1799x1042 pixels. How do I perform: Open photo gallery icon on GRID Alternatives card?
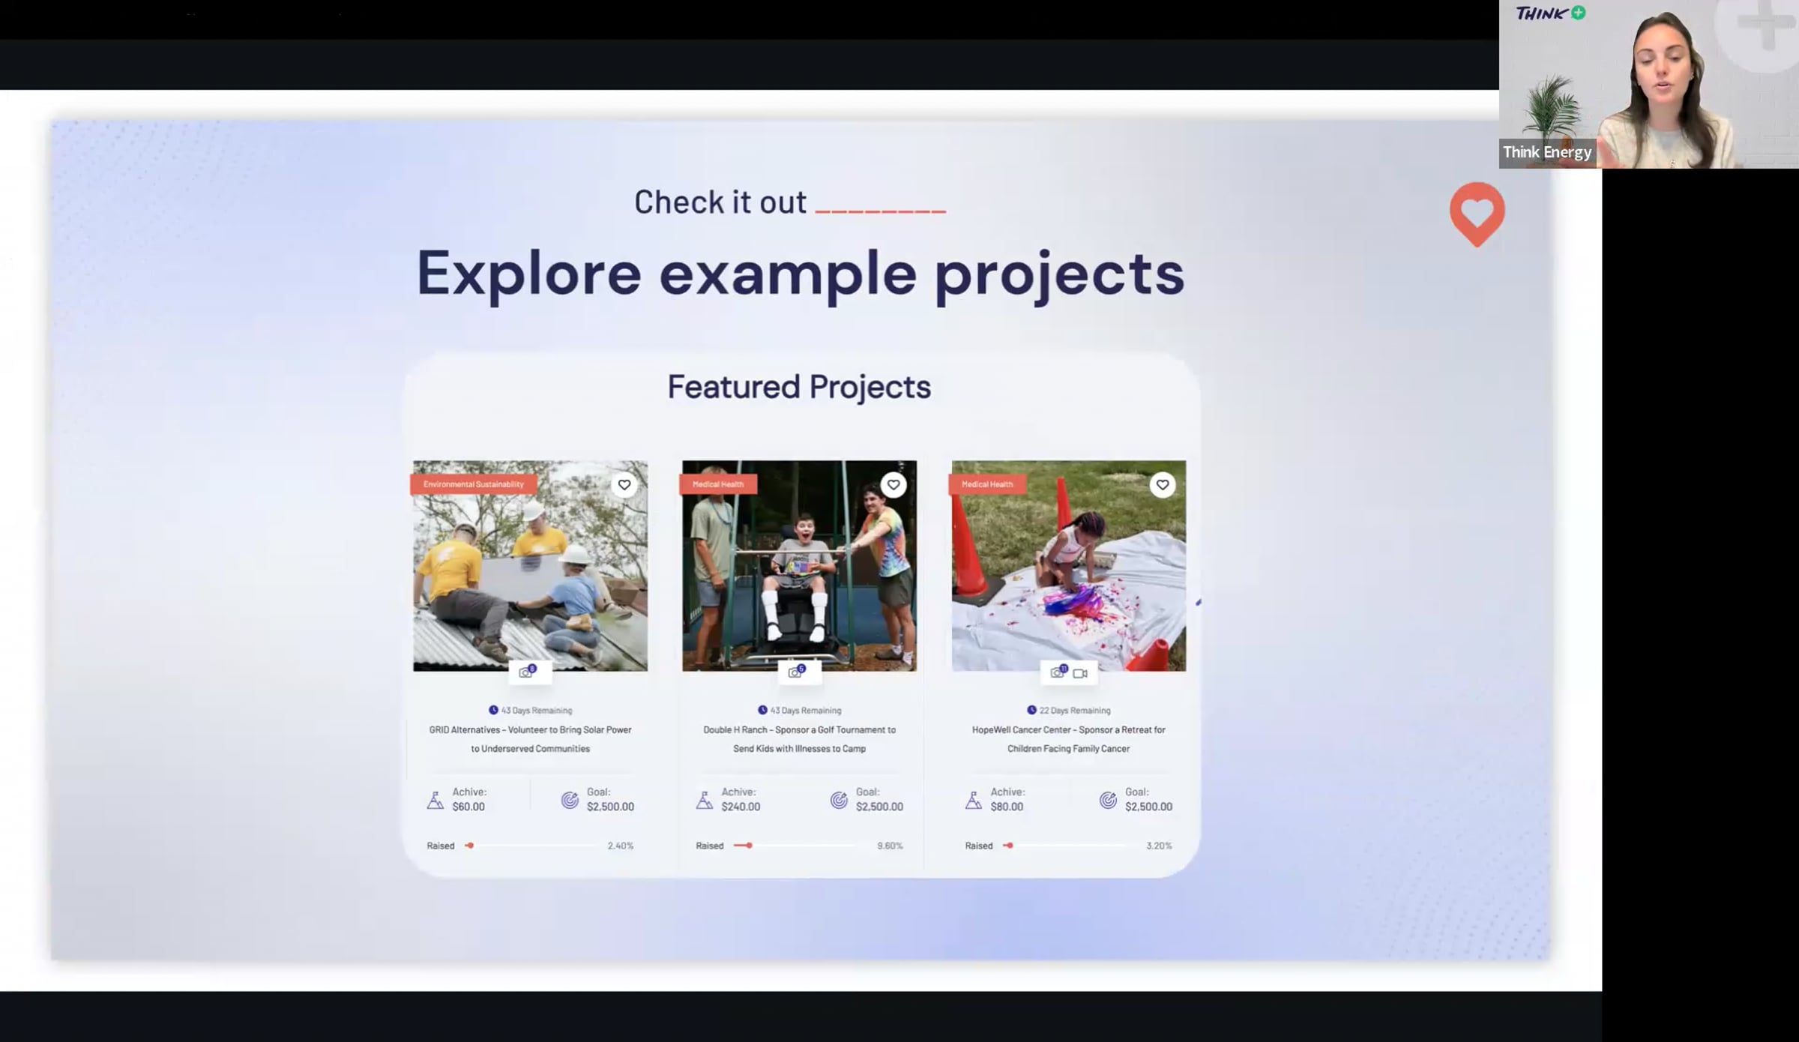coord(528,672)
